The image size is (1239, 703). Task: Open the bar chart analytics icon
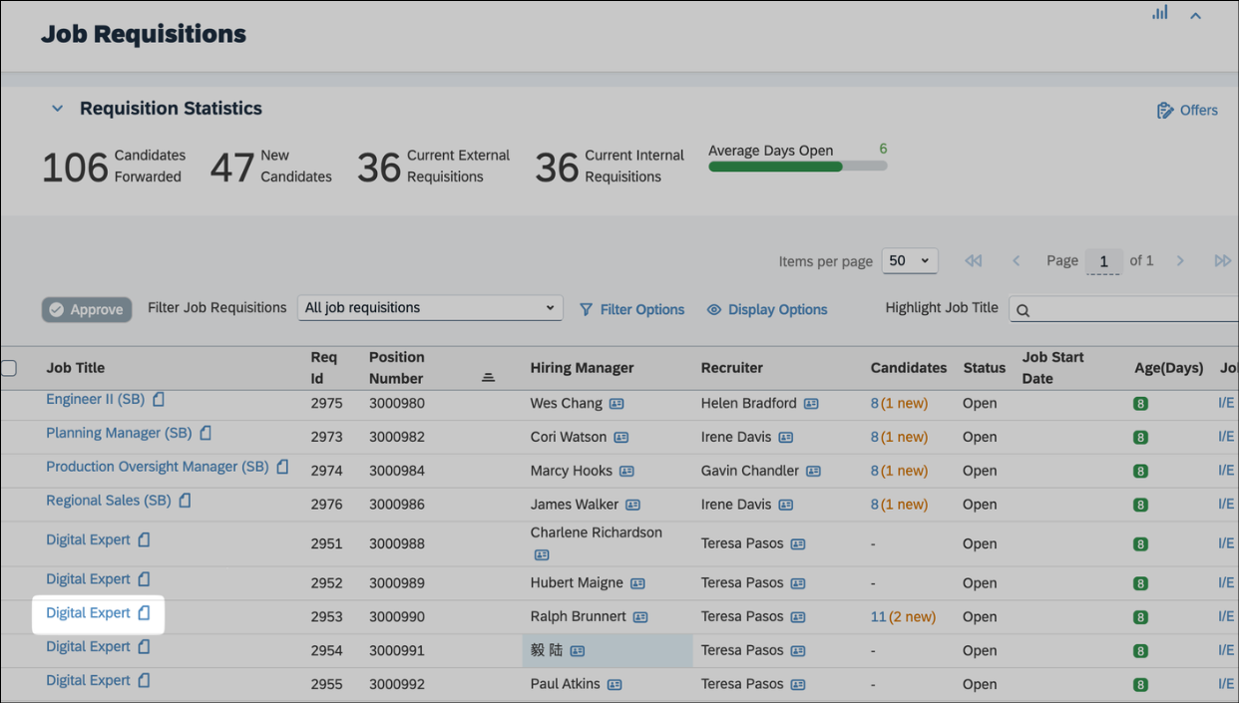click(1160, 13)
